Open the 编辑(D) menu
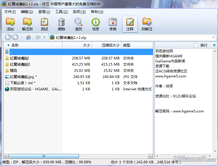 click(x=27, y=12)
